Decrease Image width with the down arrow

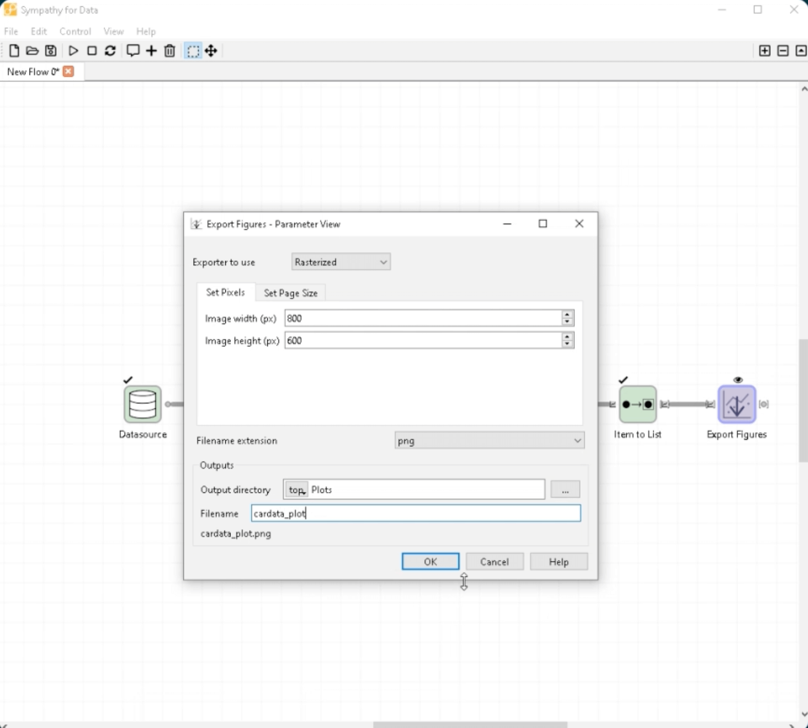click(x=568, y=322)
